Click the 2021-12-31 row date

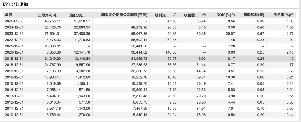tap(14, 46)
